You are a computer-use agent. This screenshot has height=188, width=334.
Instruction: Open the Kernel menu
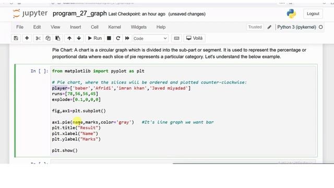[x=115, y=27]
